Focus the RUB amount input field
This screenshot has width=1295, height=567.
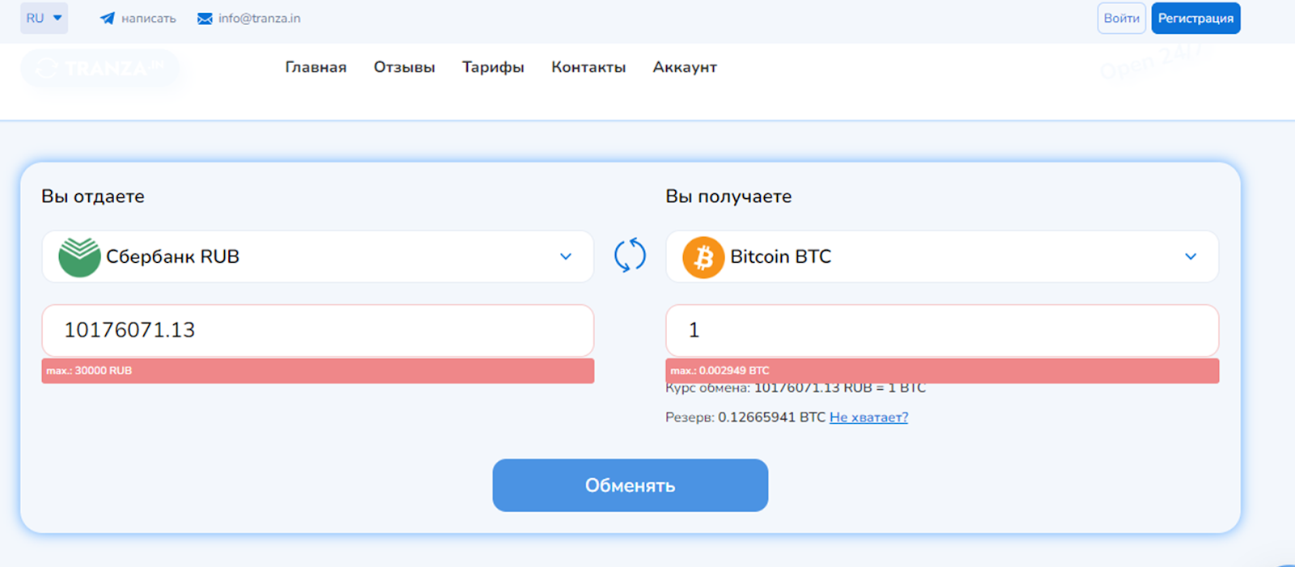click(317, 330)
